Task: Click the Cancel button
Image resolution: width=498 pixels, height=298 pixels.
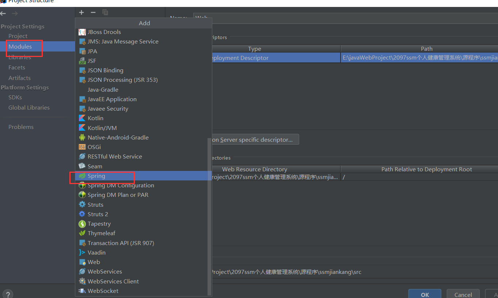Action: [x=463, y=294]
